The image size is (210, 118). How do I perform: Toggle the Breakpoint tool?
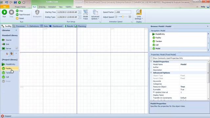click(x=37, y=13)
